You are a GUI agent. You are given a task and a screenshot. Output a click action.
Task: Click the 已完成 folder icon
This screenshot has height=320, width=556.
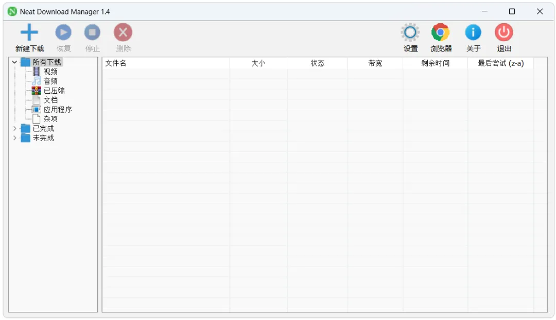click(x=26, y=128)
